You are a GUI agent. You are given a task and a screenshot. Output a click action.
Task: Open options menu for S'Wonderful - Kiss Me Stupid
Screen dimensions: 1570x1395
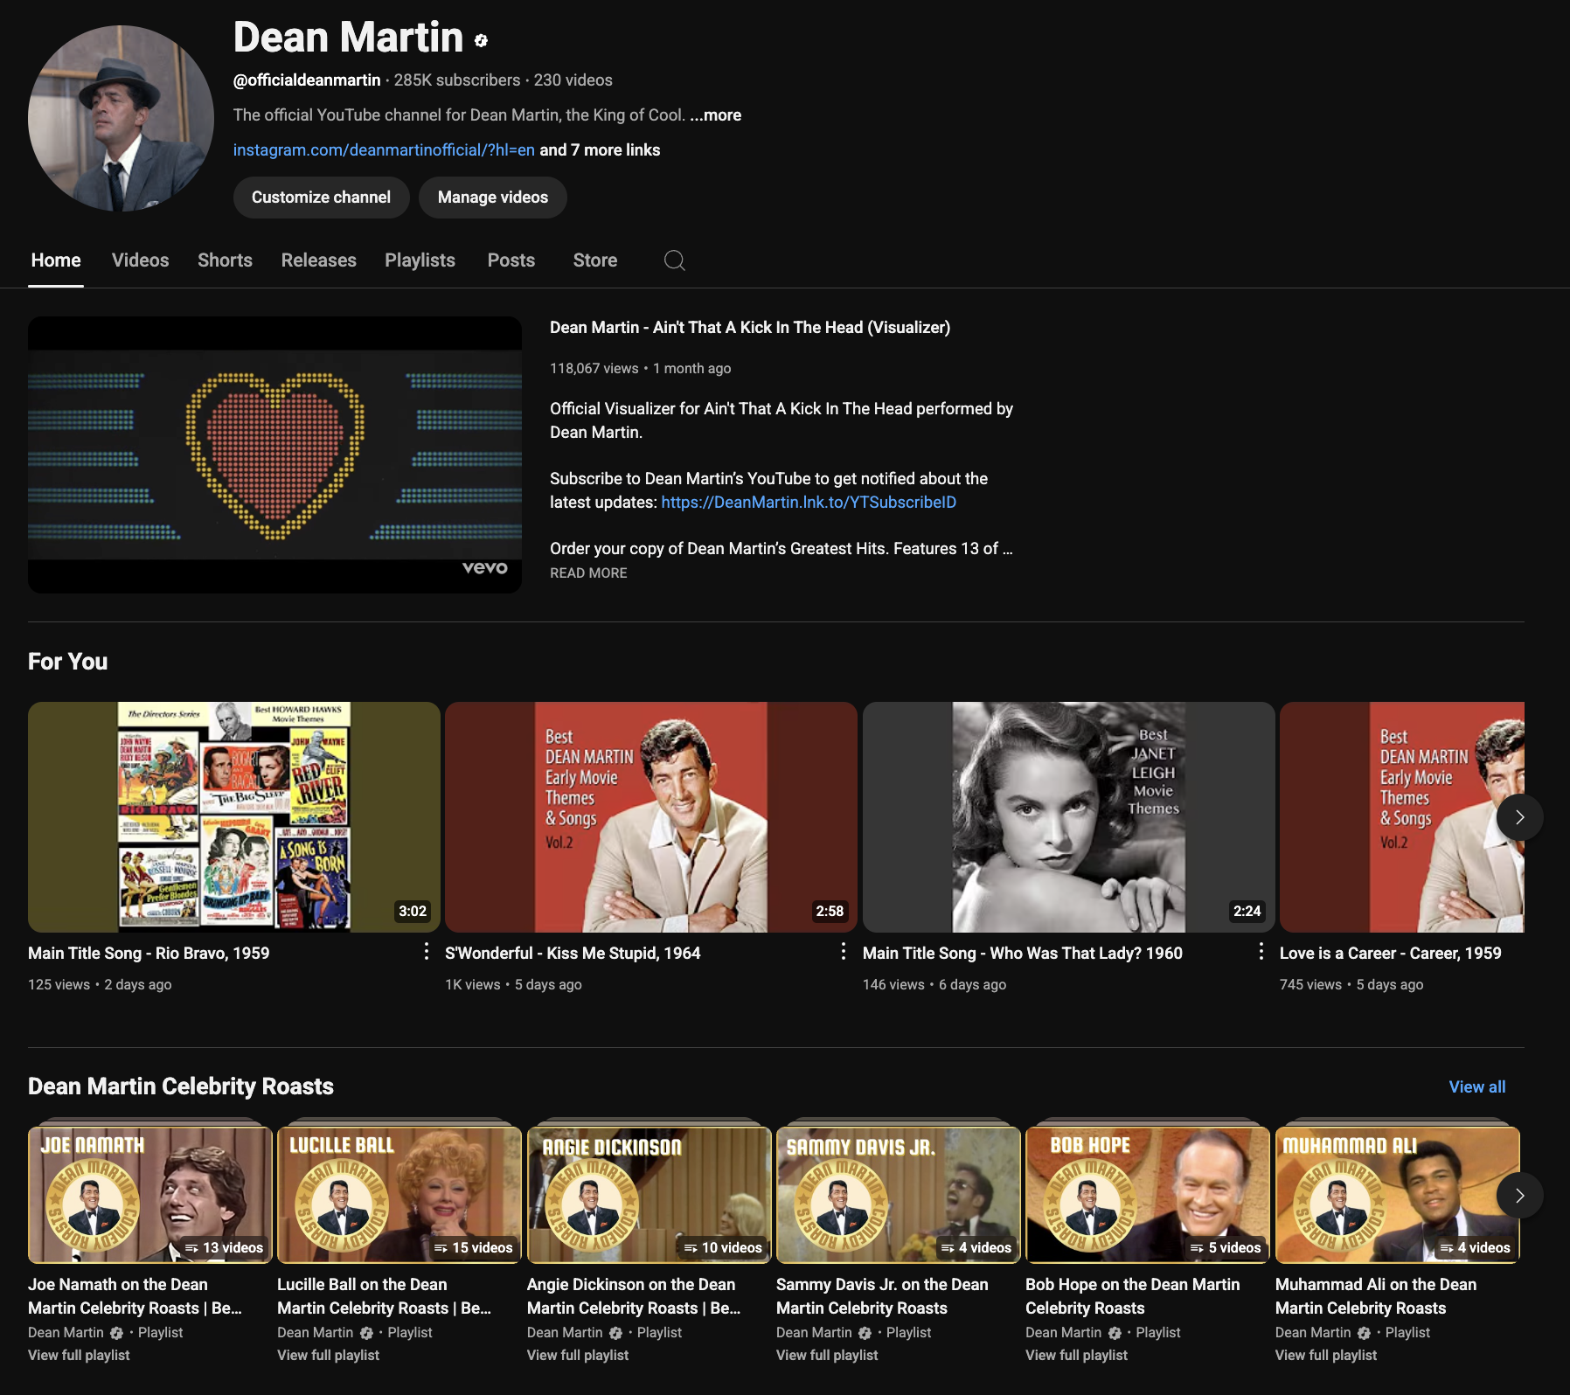[x=843, y=952]
